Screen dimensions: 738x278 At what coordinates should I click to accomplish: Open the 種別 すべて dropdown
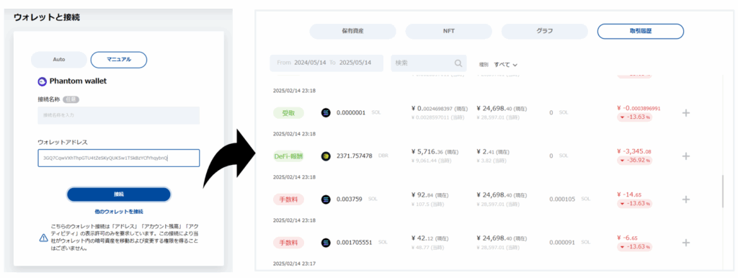coord(505,64)
